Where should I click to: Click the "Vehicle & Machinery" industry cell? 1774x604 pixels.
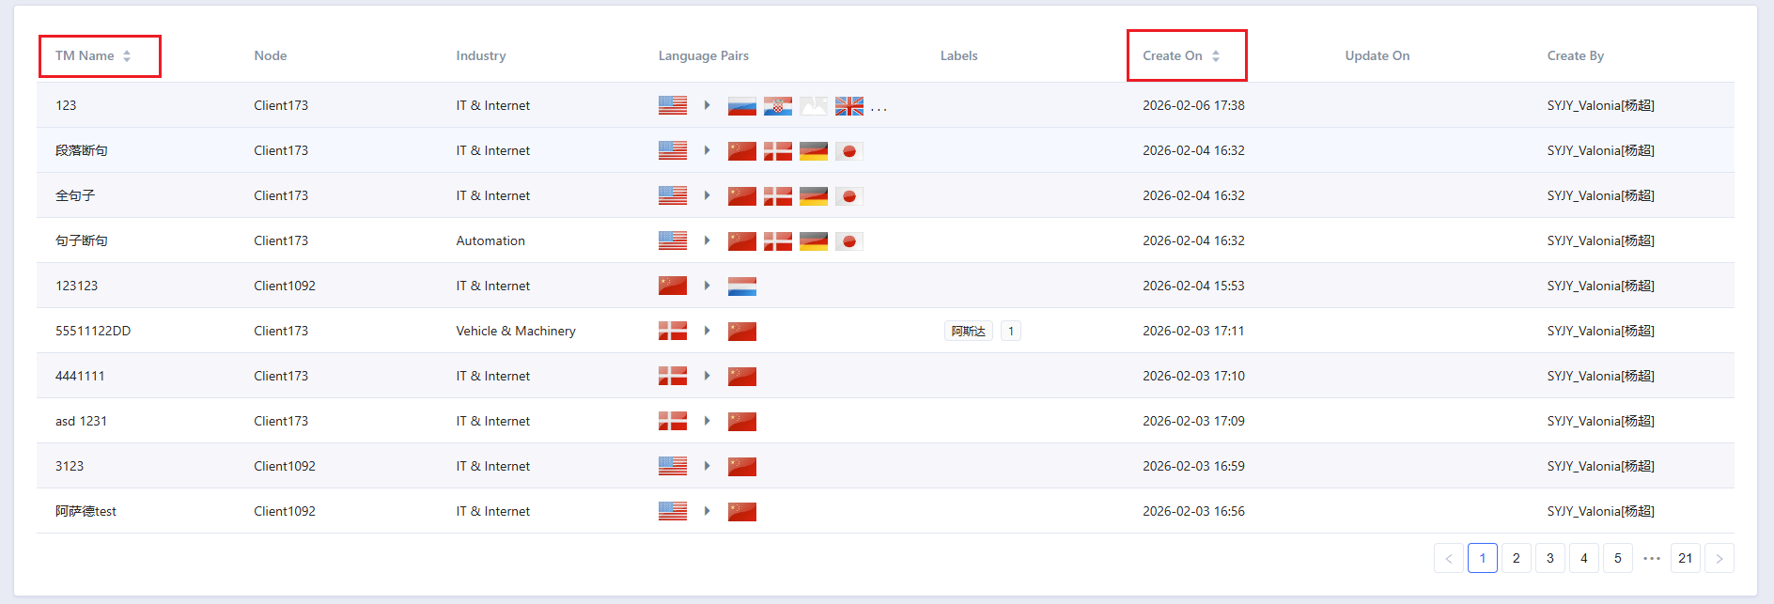tap(516, 331)
